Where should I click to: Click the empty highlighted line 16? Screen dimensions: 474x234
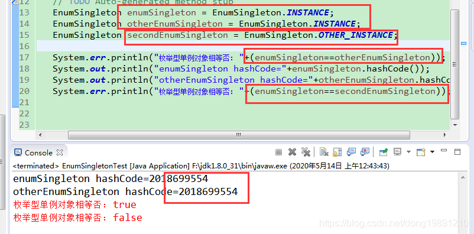click(x=242, y=46)
